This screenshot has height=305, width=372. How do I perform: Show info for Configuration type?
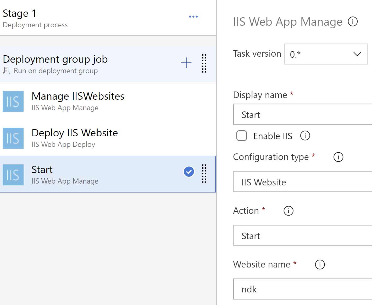(338, 157)
